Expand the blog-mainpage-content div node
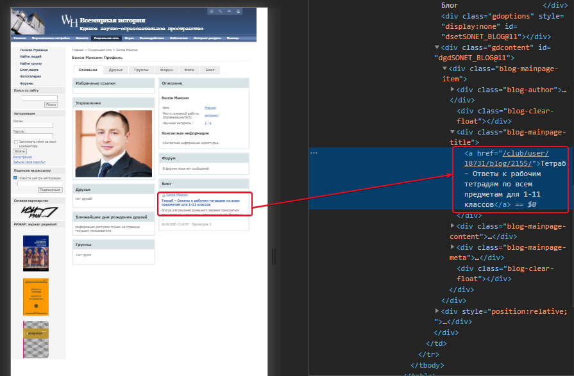This screenshot has height=376, width=574. (452, 225)
